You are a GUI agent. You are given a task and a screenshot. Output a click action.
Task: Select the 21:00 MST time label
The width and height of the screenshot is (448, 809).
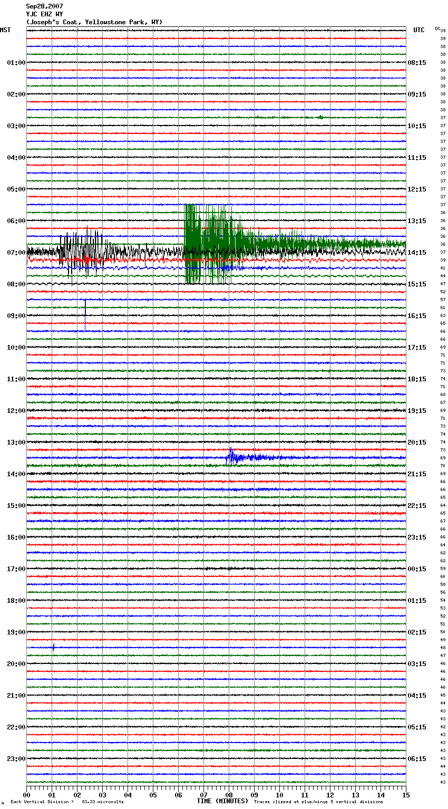pyautogui.click(x=16, y=696)
